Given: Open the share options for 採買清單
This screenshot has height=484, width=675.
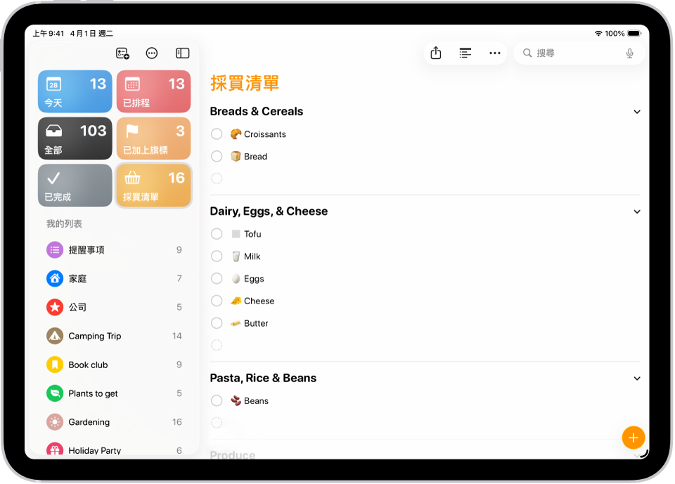Looking at the screenshot, I should 435,53.
